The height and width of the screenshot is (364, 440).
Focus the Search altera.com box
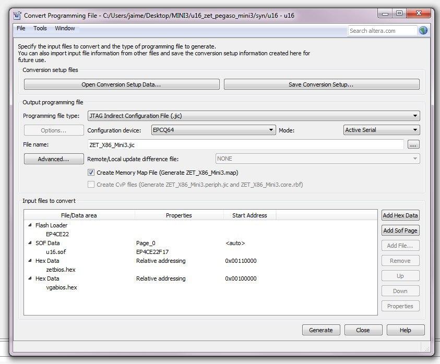click(x=382, y=31)
